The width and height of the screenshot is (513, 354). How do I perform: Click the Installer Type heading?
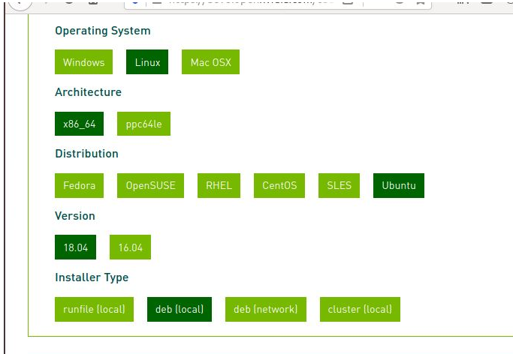point(92,277)
